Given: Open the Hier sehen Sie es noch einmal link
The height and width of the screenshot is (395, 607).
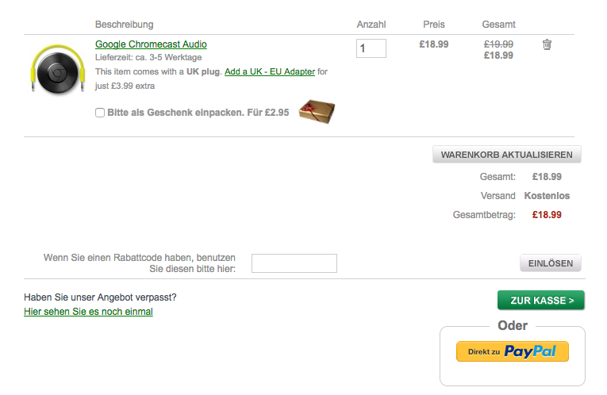Looking at the screenshot, I should pyautogui.click(x=88, y=312).
